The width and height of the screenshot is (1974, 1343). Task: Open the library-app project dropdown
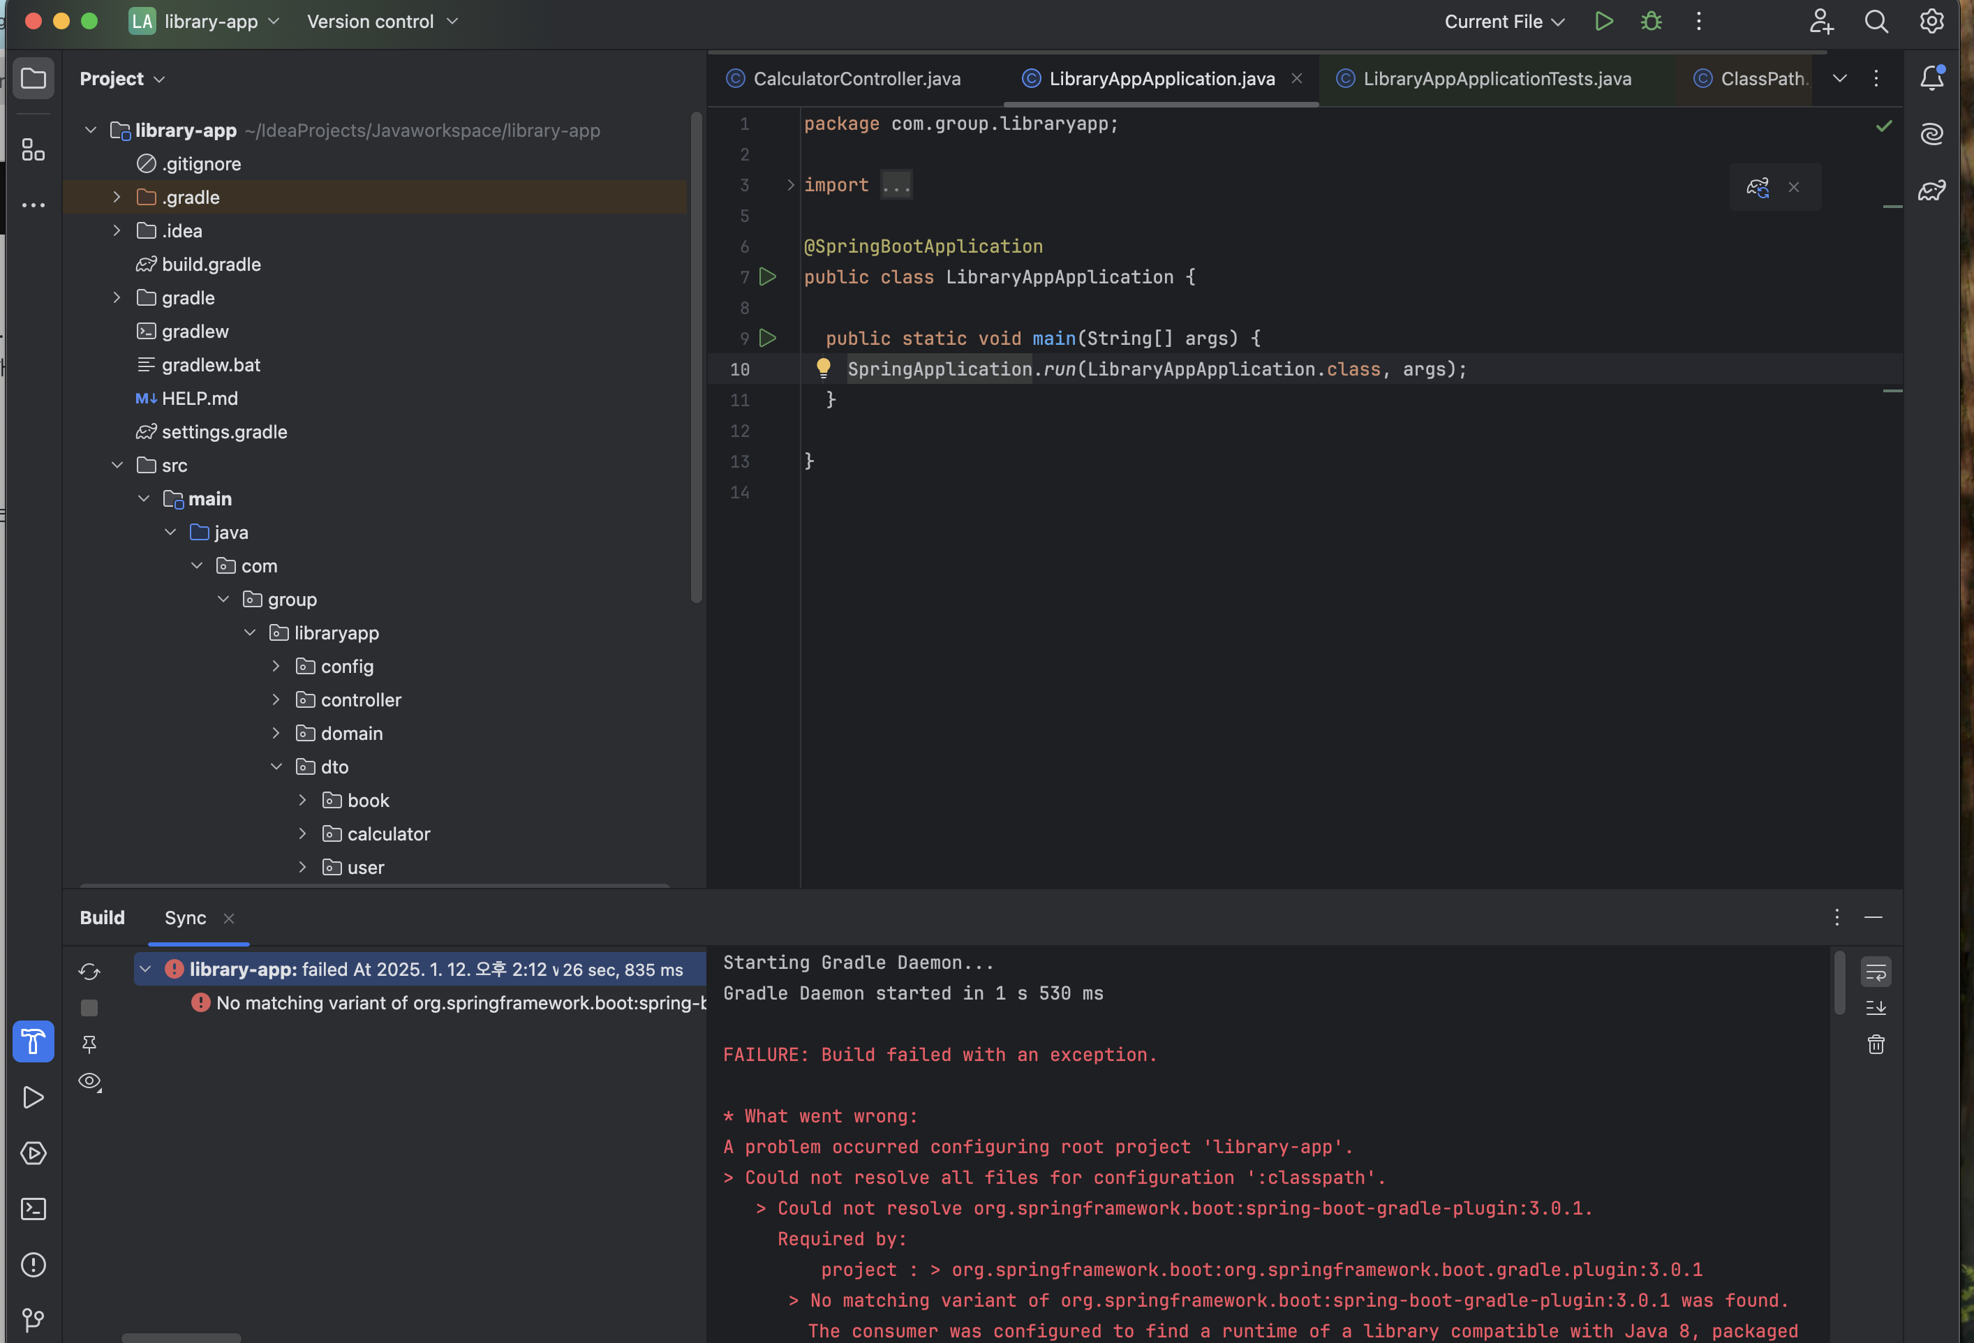(x=204, y=21)
